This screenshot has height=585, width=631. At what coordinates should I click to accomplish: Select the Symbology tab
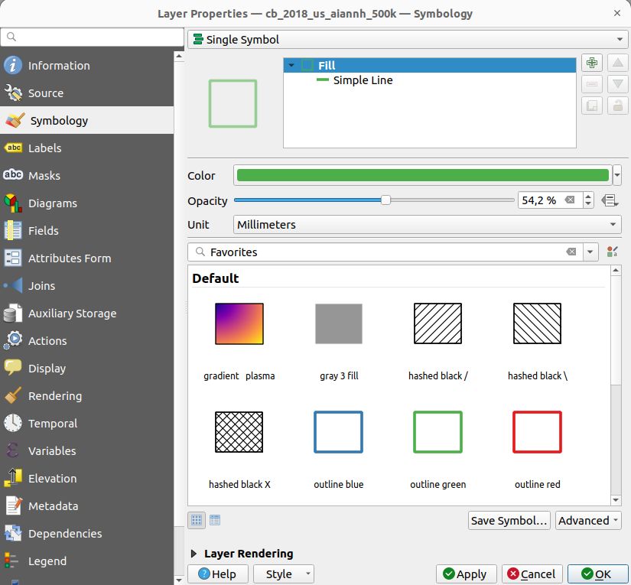[x=86, y=120]
